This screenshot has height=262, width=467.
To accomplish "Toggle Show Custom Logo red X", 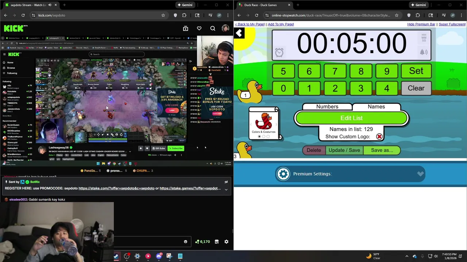I will pos(379,137).
